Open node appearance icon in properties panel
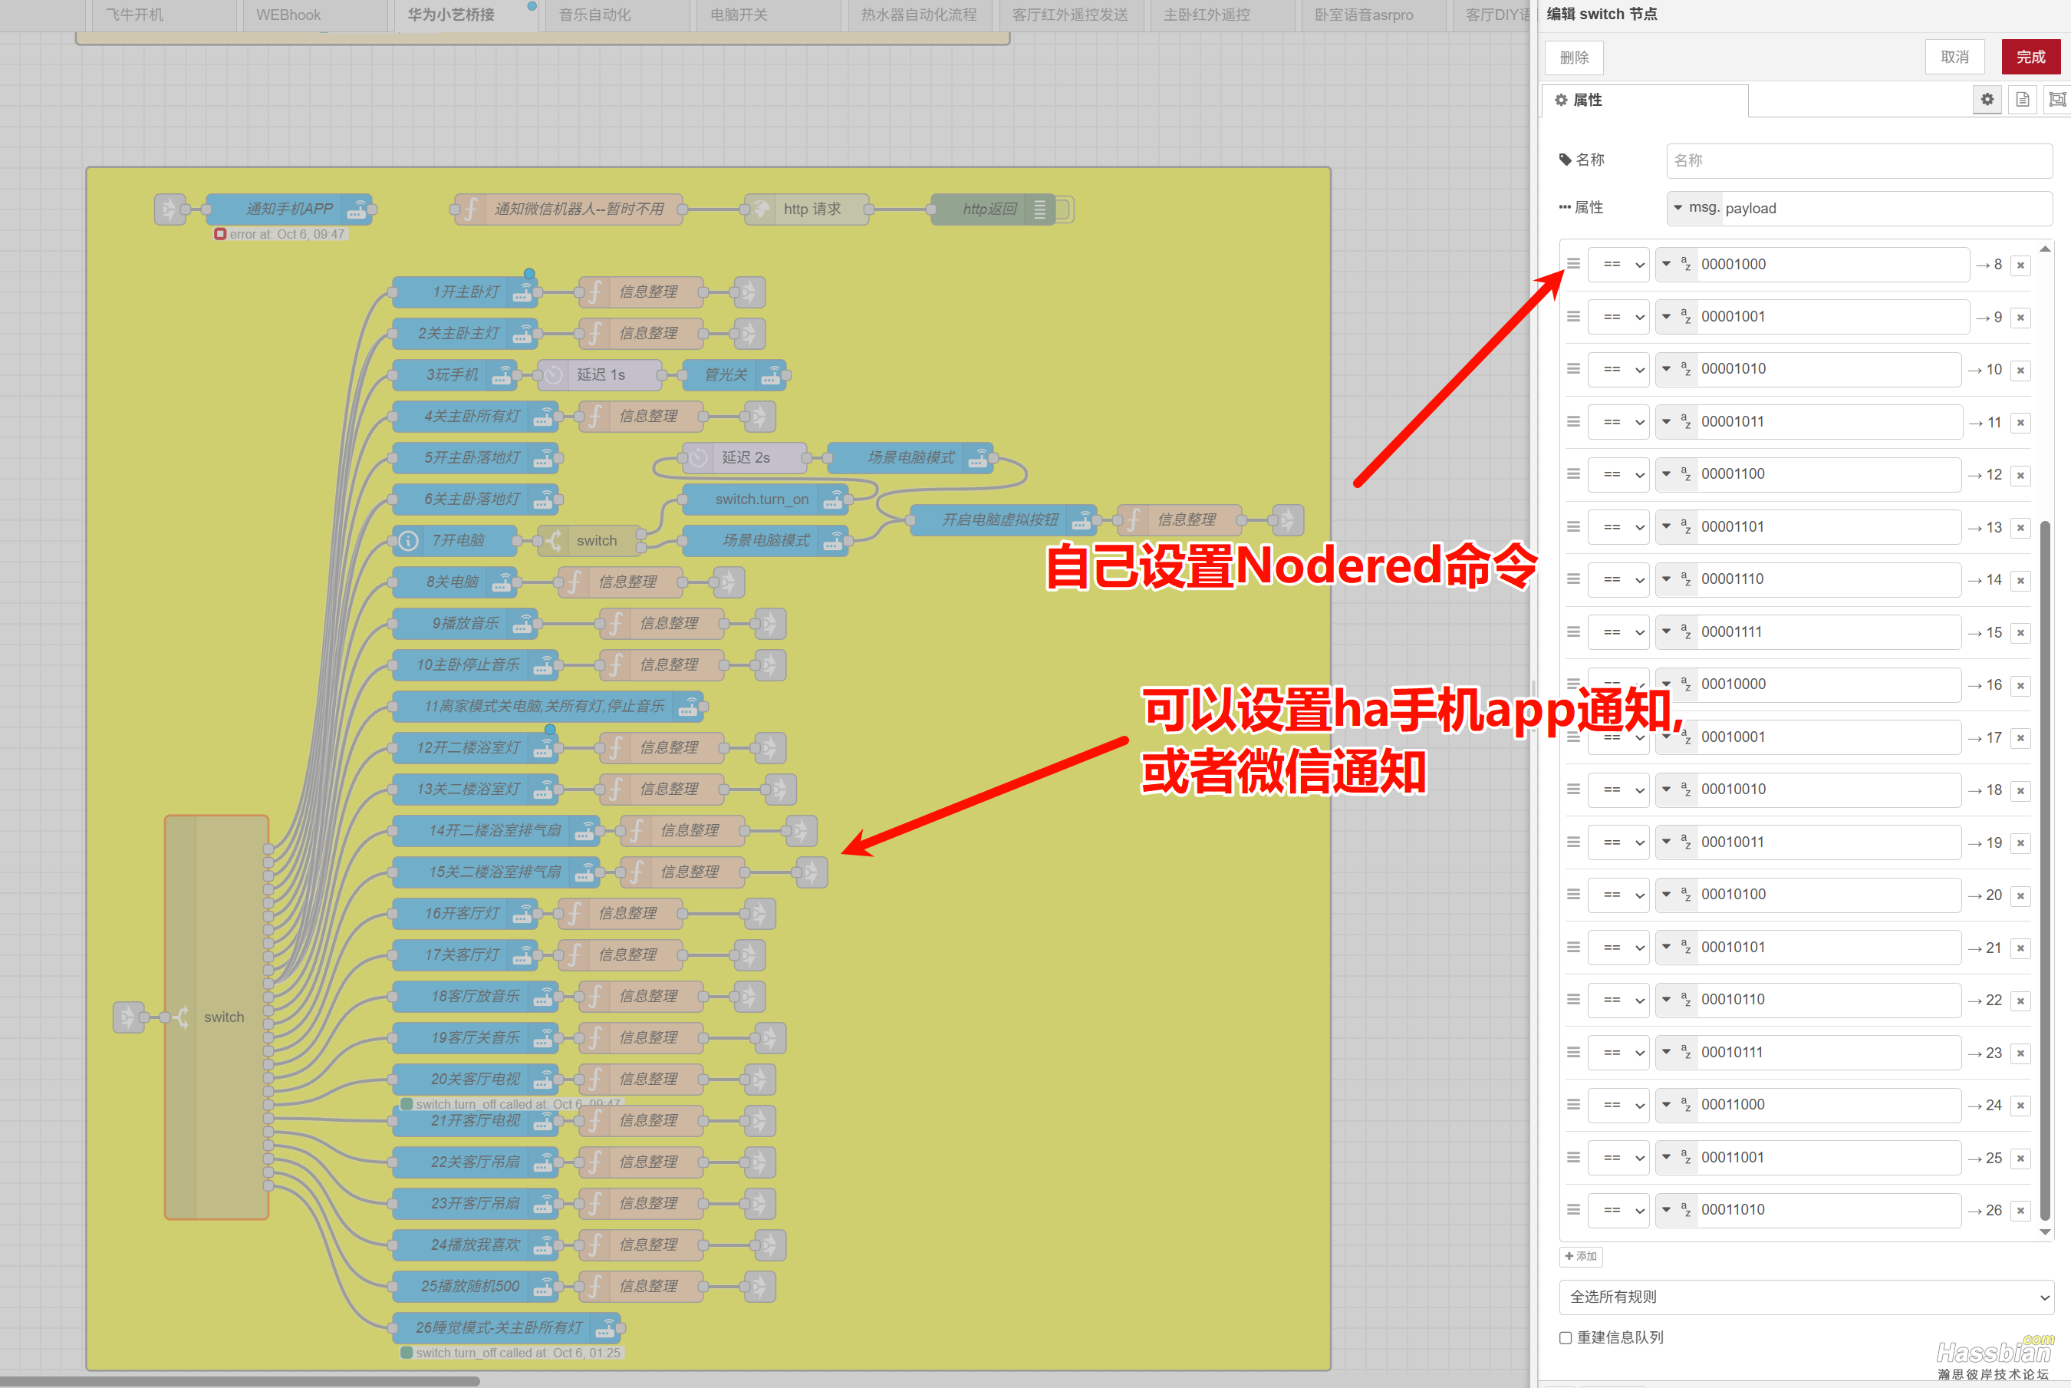 [2057, 99]
